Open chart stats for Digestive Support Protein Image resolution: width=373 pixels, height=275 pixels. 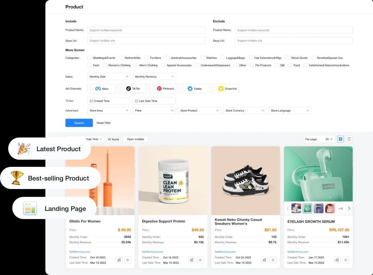coord(192,260)
